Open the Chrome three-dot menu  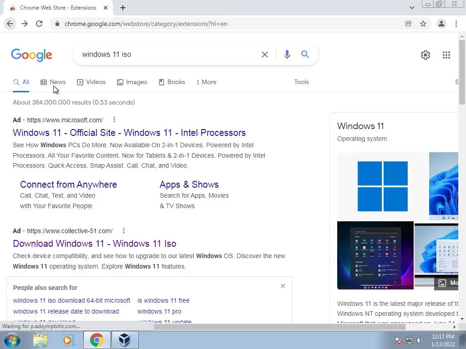[x=456, y=24]
